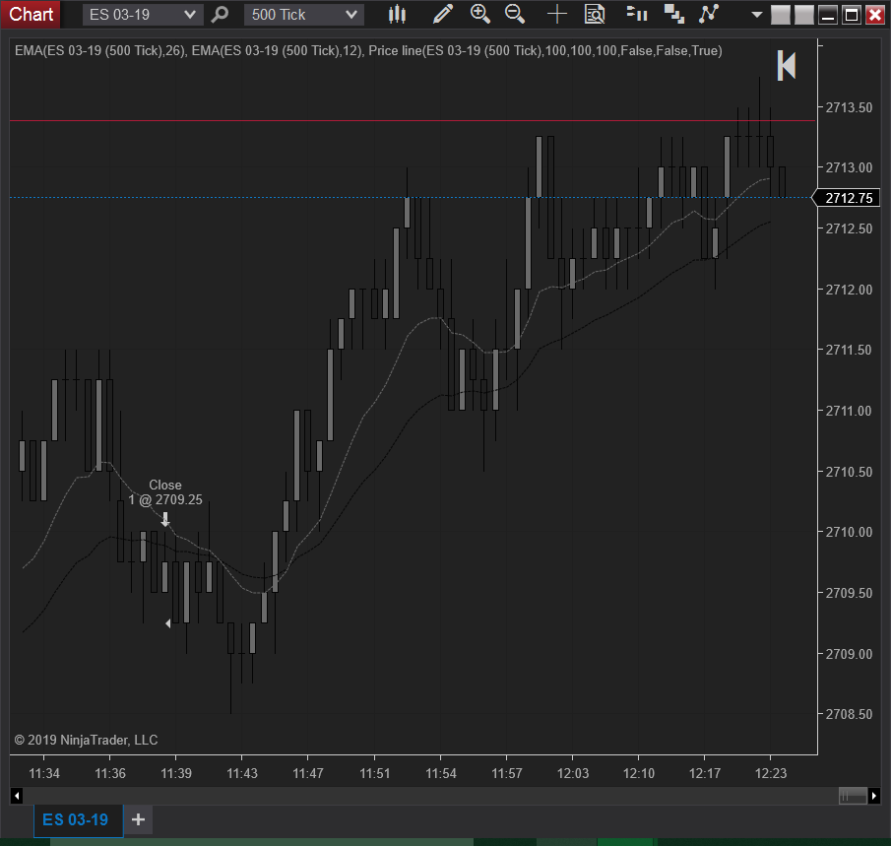Screen dimensions: 891x846
Task: Click the white down-arrow execution marker
Action: [x=165, y=519]
